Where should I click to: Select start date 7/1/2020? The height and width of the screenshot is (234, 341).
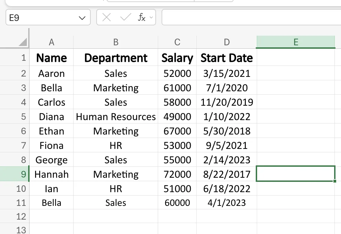pyautogui.click(x=227, y=88)
